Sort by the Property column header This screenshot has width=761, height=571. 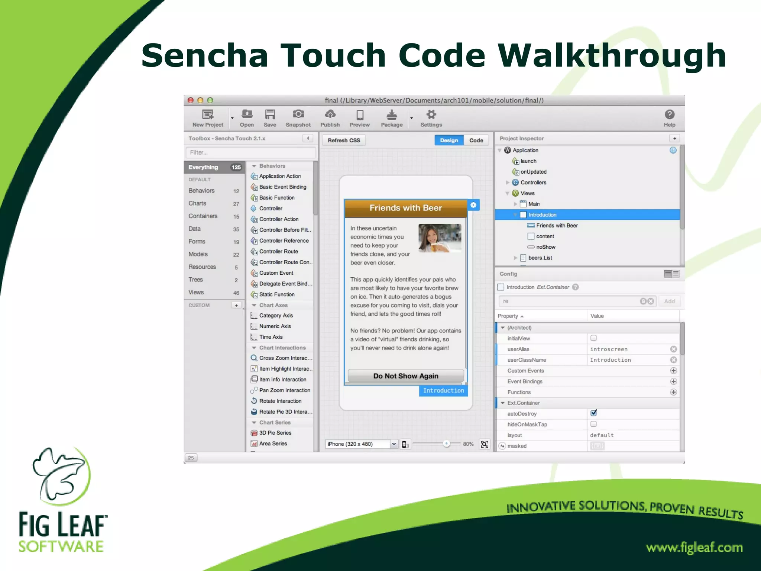point(541,316)
